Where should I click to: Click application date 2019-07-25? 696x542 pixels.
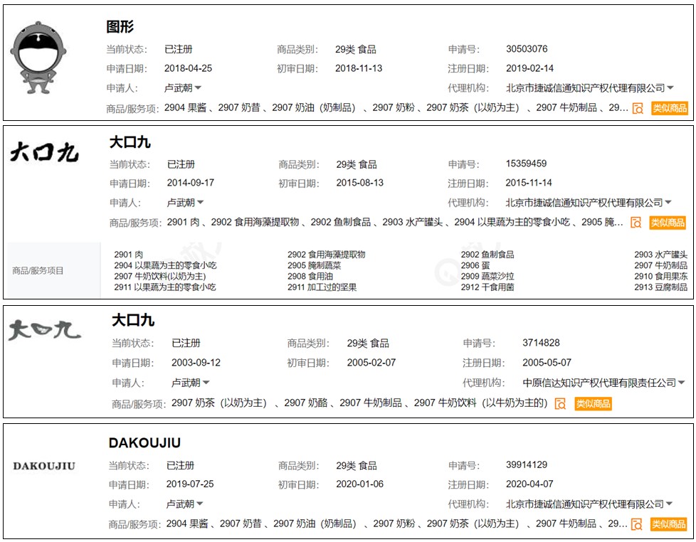190,484
